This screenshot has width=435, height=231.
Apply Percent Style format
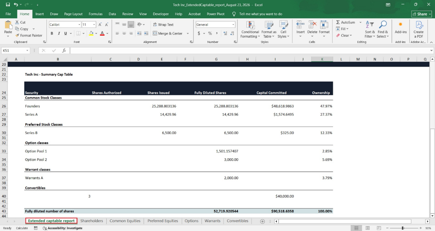pos(210,33)
